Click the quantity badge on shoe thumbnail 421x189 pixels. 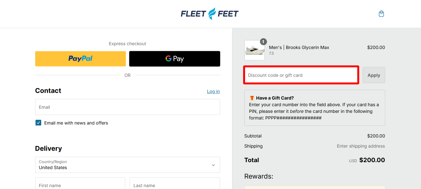pos(263,42)
